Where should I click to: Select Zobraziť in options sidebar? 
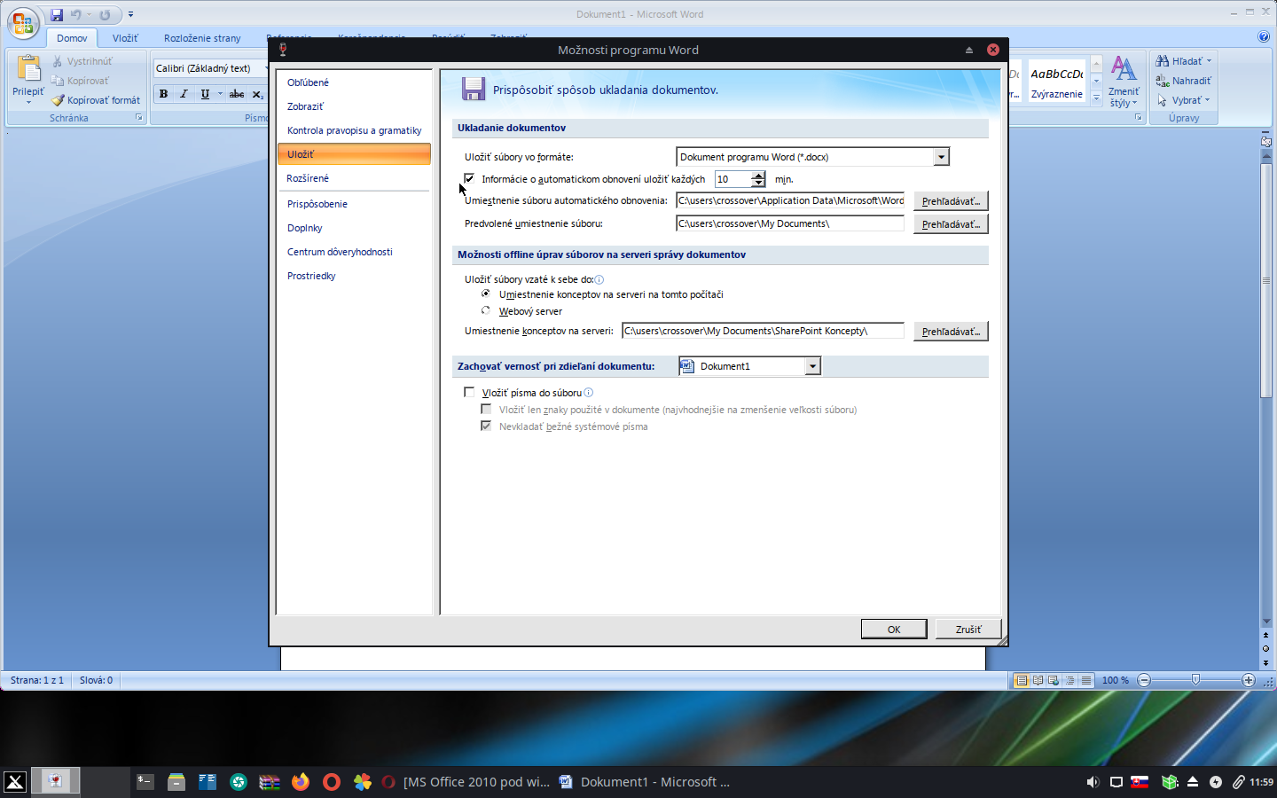click(x=354, y=106)
